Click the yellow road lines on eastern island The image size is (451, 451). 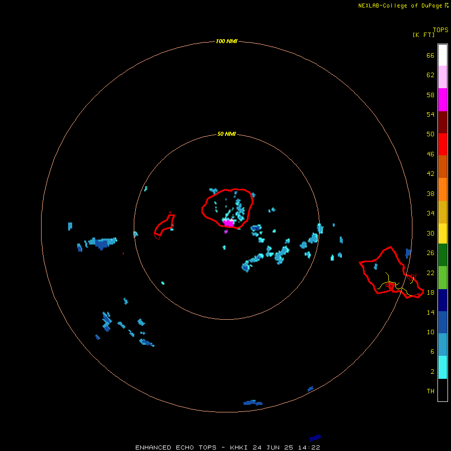click(x=396, y=285)
